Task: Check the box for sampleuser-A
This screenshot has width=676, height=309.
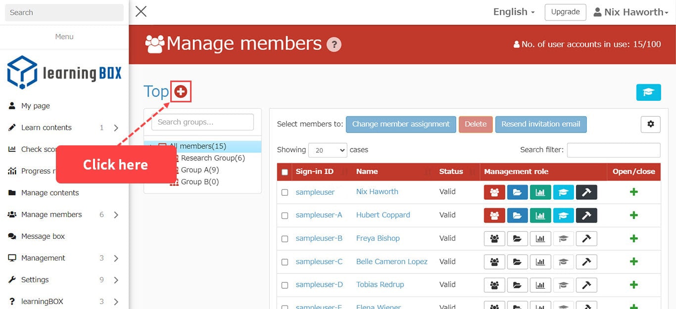Action: [x=285, y=216]
